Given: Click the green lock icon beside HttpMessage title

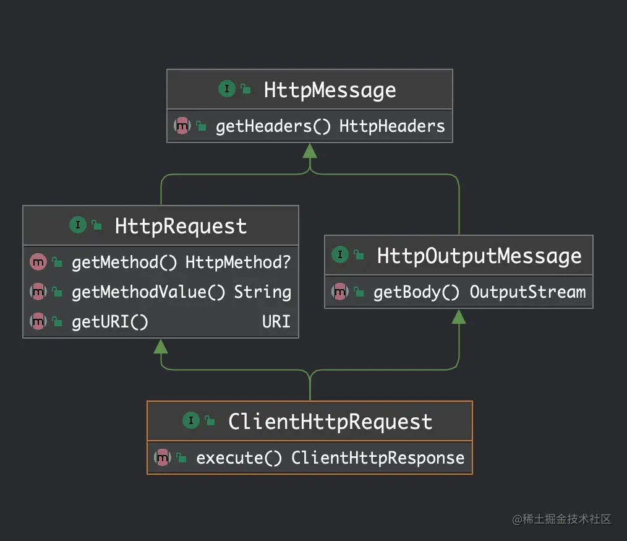Looking at the screenshot, I should (245, 90).
